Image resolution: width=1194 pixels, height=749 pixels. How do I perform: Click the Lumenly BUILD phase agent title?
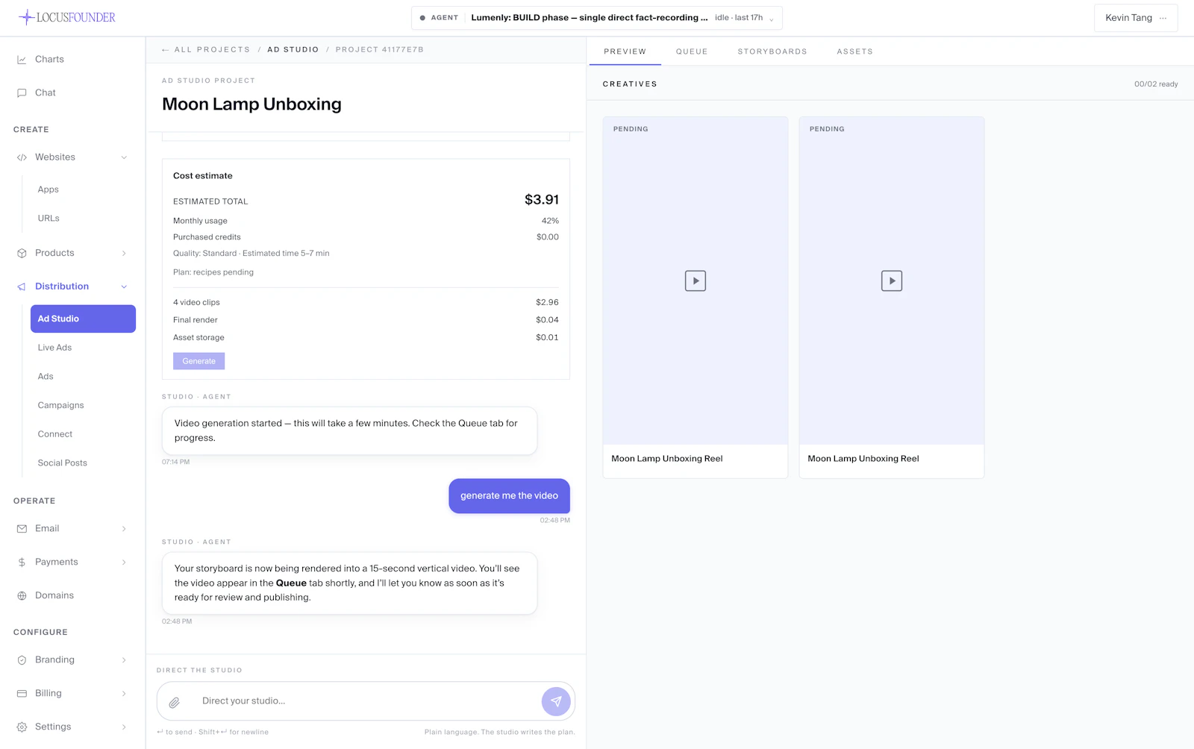(x=590, y=18)
